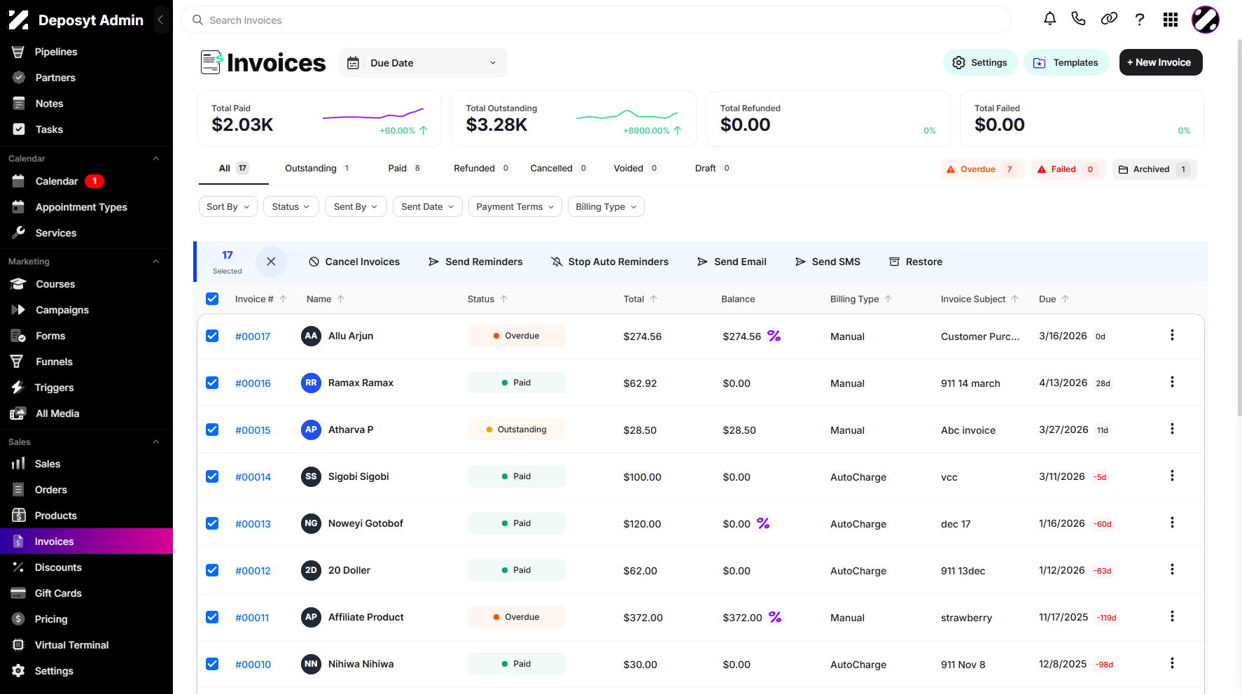The height and width of the screenshot is (694, 1242).
Task: Open the help question mark icon
Action: (1140, 19)
